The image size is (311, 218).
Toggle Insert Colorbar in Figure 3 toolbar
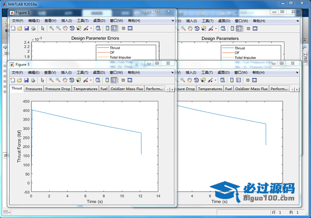point(107,80)
